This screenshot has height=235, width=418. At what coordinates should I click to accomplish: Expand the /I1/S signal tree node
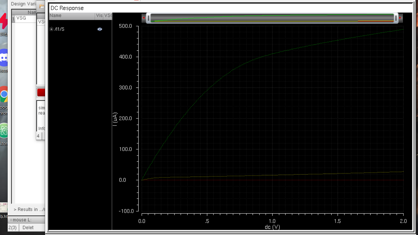[51, 29]
